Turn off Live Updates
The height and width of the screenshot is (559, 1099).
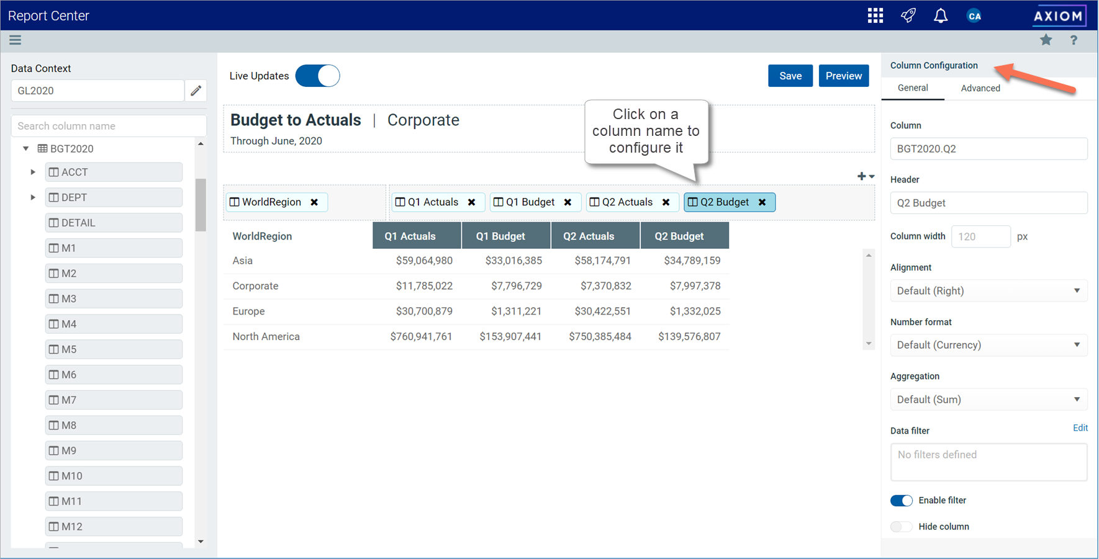pyautogui.click(x=317, y=75)
